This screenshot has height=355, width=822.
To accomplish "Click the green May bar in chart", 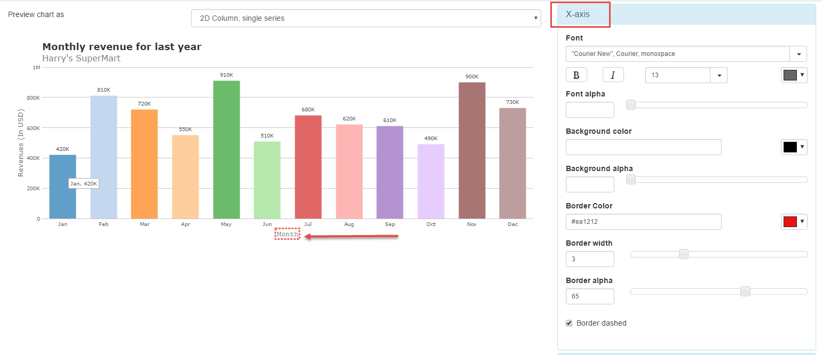I will click(226, 150).
